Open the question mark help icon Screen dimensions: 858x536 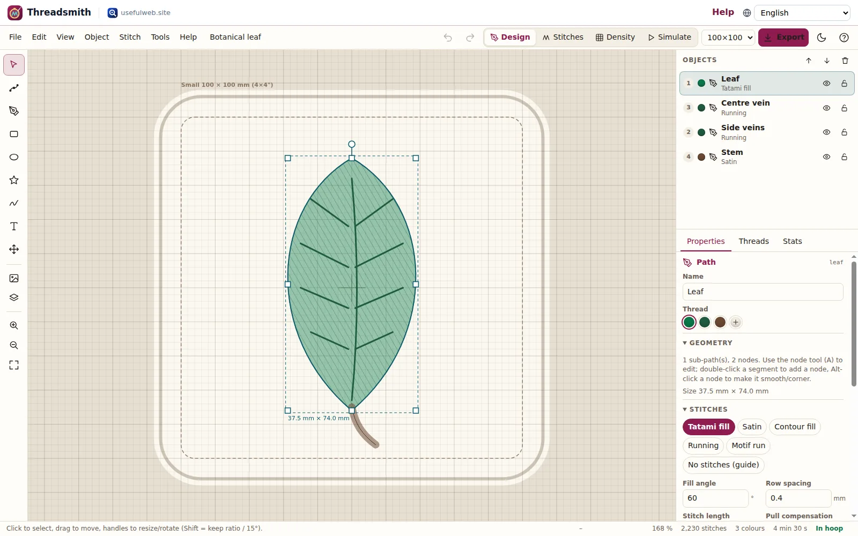pos(844,38)
